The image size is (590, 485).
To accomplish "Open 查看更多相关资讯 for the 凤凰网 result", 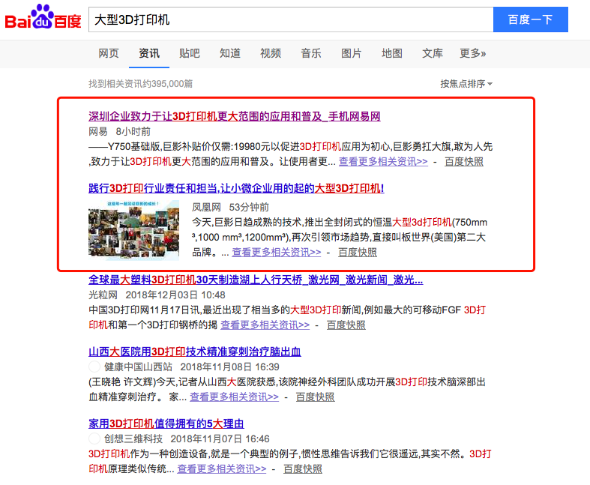I will pos(277,253).
